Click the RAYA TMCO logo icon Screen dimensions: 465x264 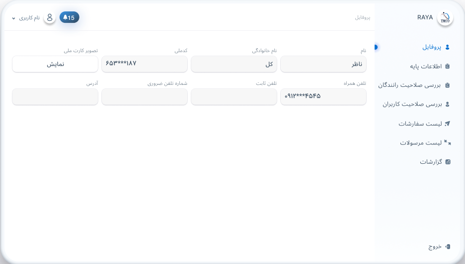tap(445, 18)
